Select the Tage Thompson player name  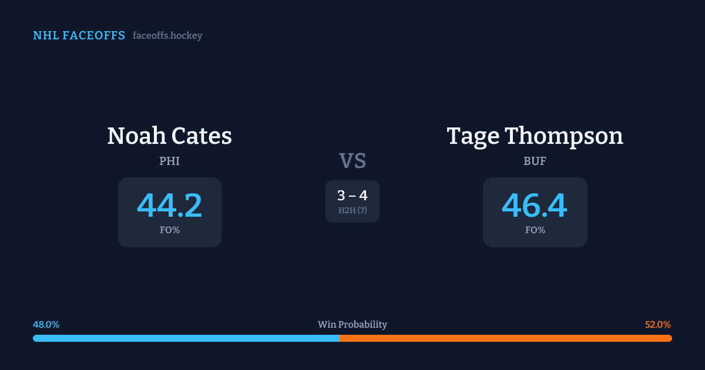tap(535, 136)
